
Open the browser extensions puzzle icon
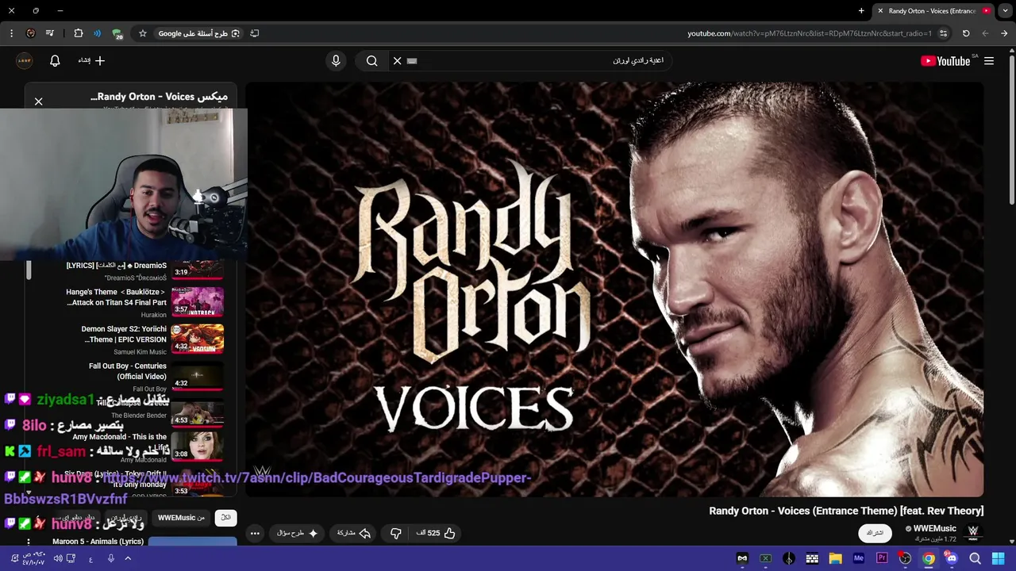click(x=79, y=33)
